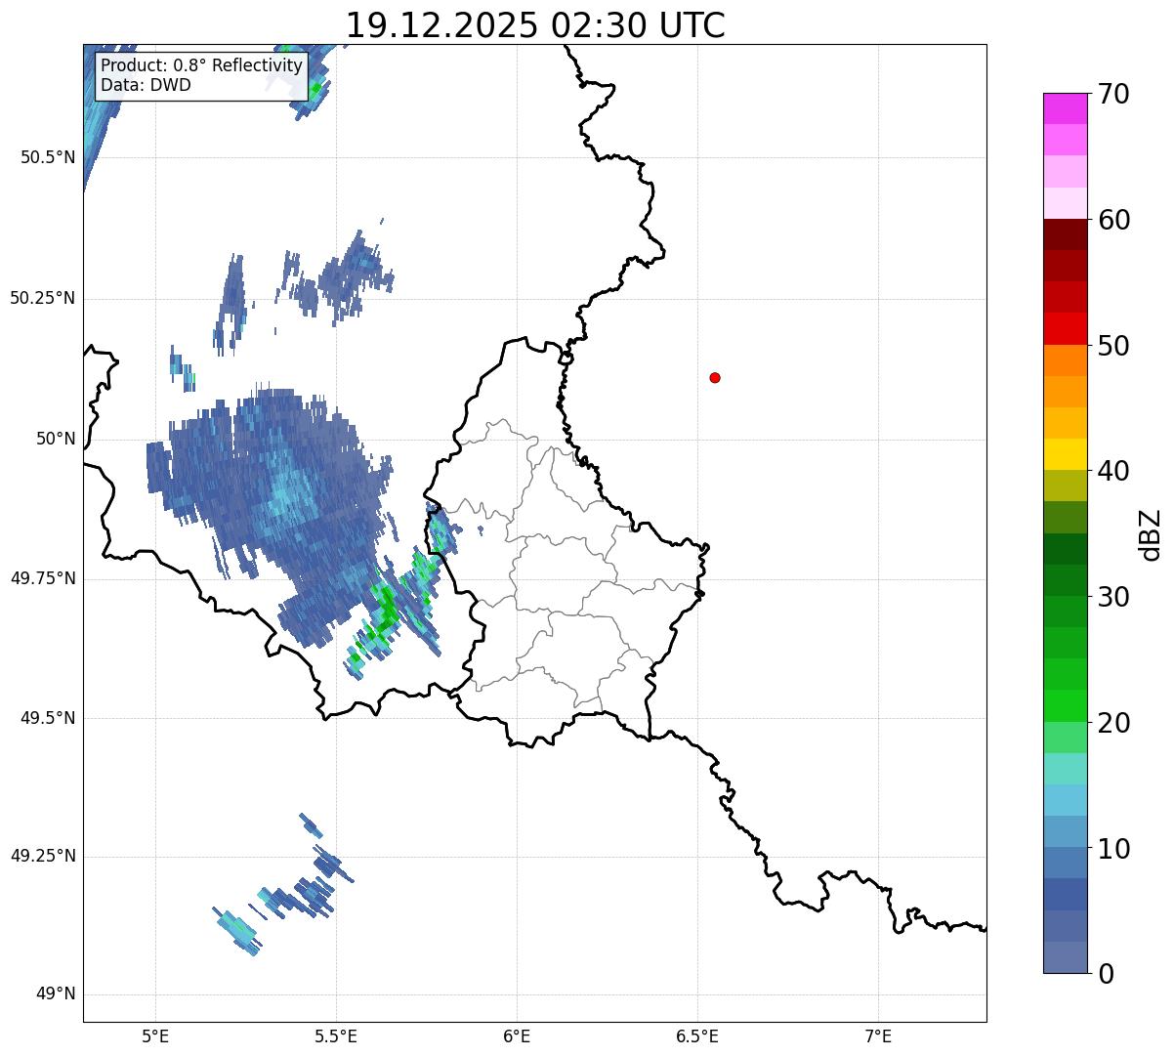Click the grey-blue bottom colorbar segment
Image resolution: width=1174 pixels, height=1056 pixels.
point(1065,957)
